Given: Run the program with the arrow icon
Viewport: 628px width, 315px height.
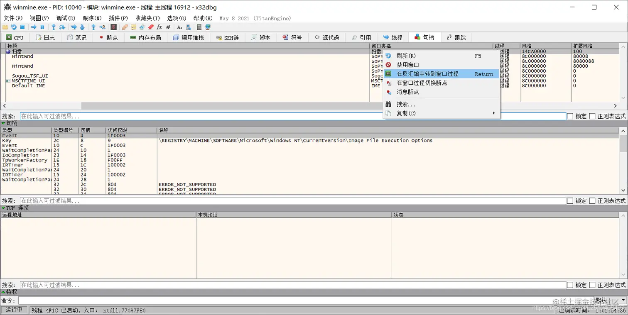Looking at the screenshot, I should pos(34,27).
